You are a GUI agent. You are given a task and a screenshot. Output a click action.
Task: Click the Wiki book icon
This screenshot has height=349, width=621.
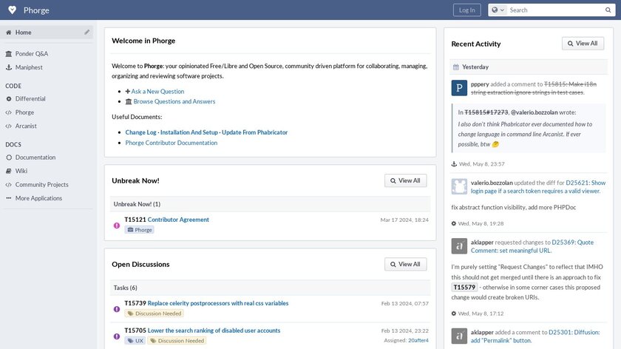coord(9,171)
